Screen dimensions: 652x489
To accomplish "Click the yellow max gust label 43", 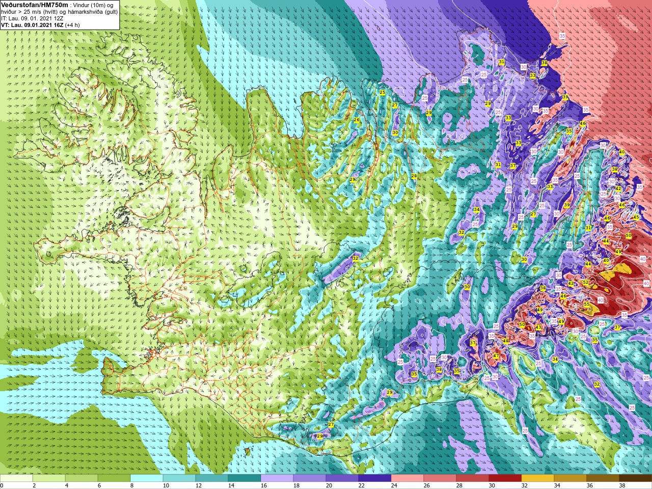I will click(x=538, y=327).
